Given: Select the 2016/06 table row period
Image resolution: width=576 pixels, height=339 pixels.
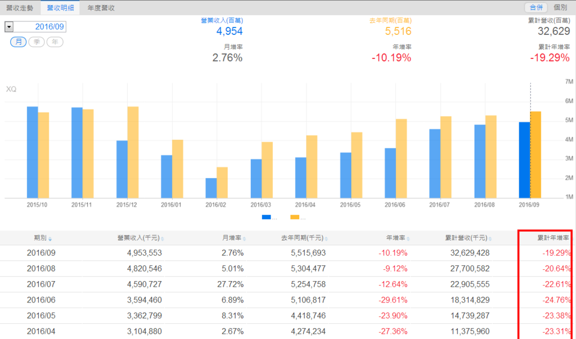Looking at the screenshot, I should [x=41, y=300].
